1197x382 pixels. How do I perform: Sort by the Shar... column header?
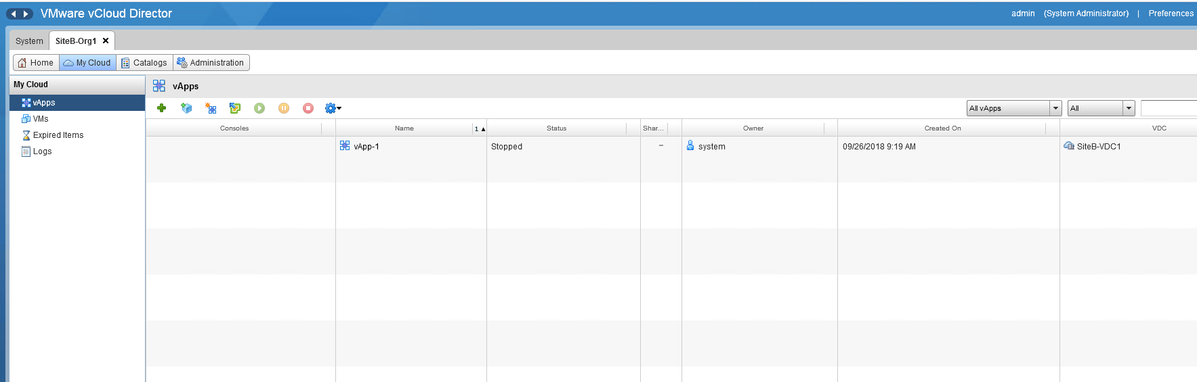coord(653,128)
